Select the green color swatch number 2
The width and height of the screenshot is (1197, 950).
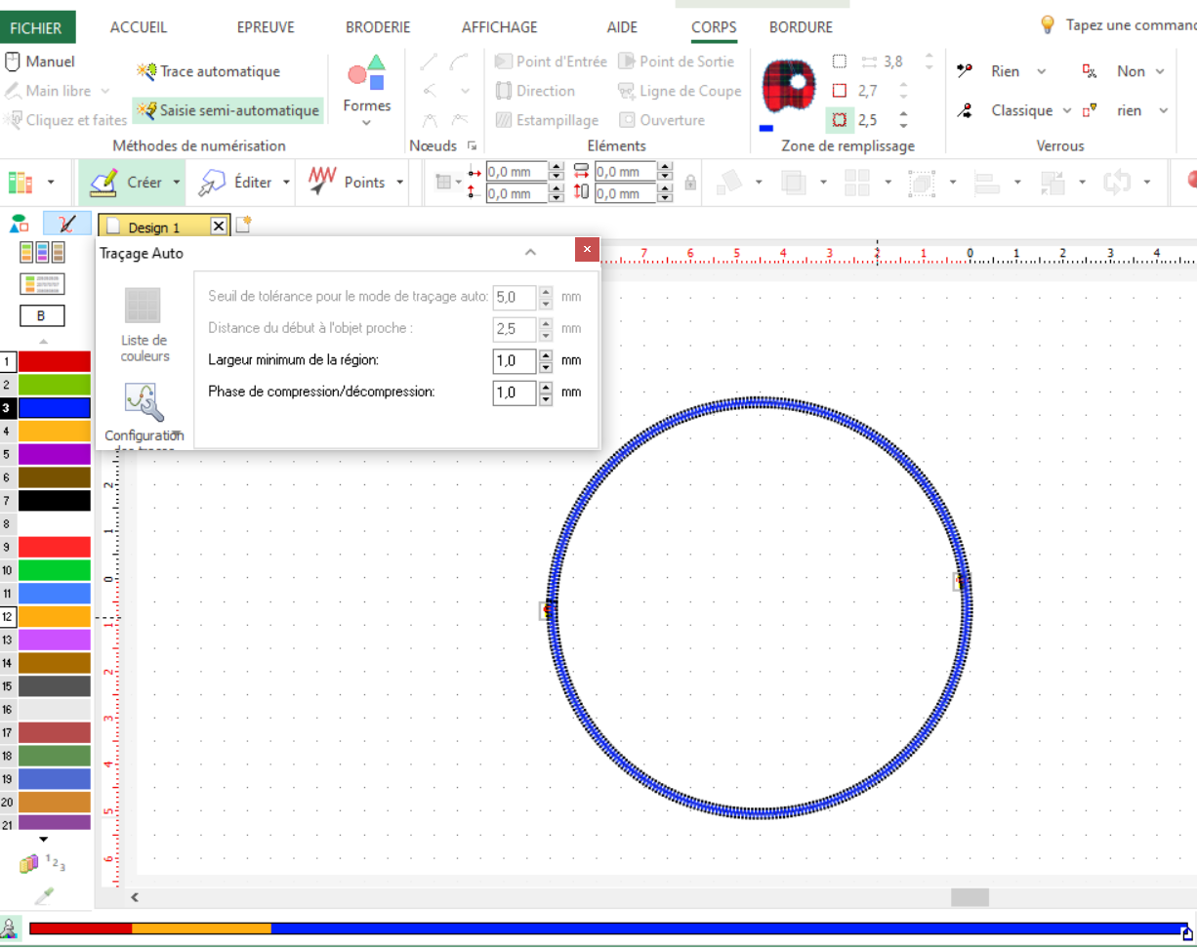coord(54,385)
